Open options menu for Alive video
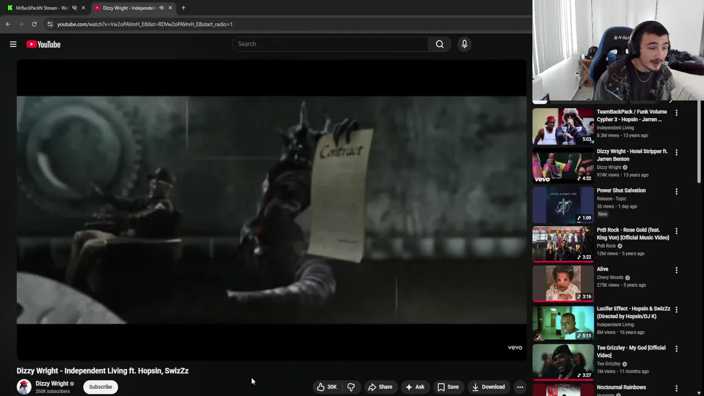The width and height of the screenshot is (704, 396). [676, 270]
